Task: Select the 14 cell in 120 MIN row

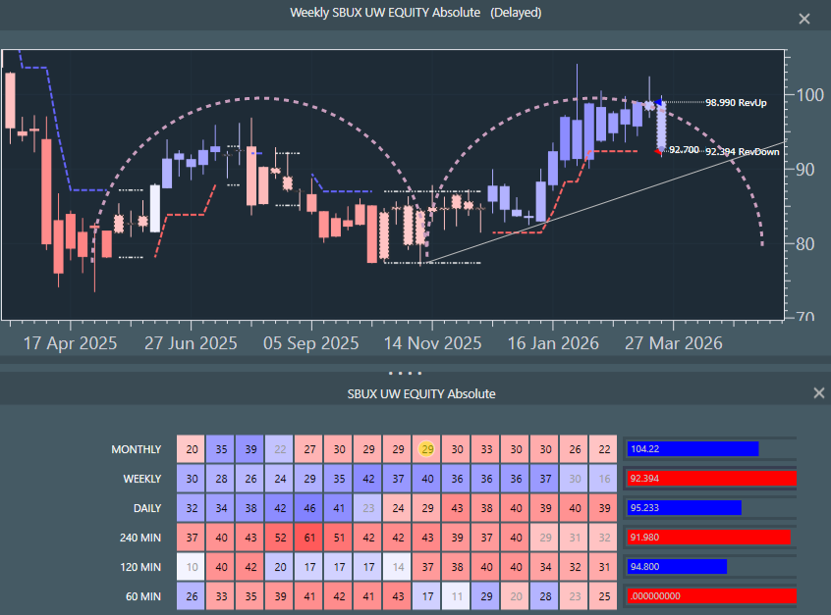Action: tap(398, 567)
